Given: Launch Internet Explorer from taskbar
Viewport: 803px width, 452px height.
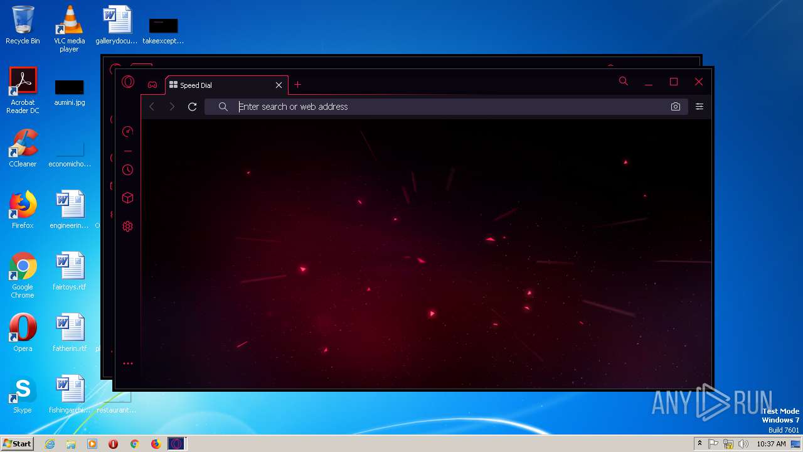Looking at the screenshot, I should [50, 444].
